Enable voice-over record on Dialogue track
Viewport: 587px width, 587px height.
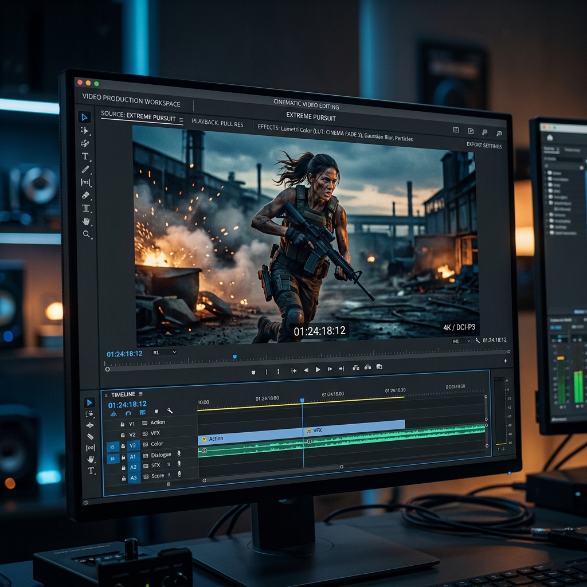click(179, 453)
